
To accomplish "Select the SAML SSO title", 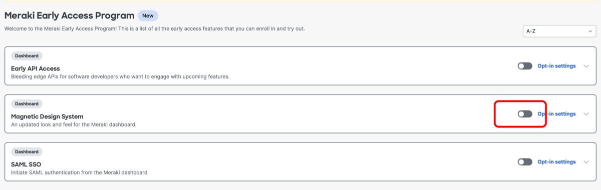I will (26, 164).
